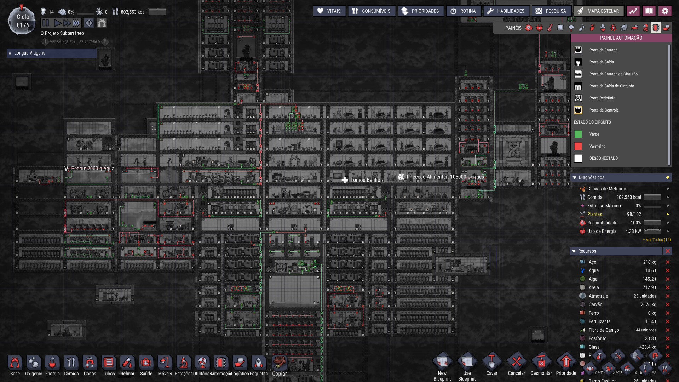Toggle the active Automation overlay icon
Viewport: 679px width, 382px height.
656,28
